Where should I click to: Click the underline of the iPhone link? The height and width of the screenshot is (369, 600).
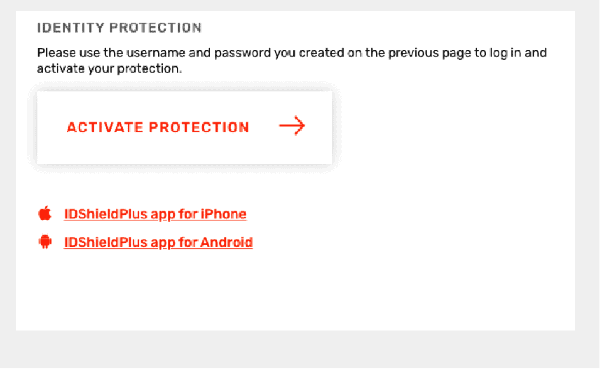155,222
